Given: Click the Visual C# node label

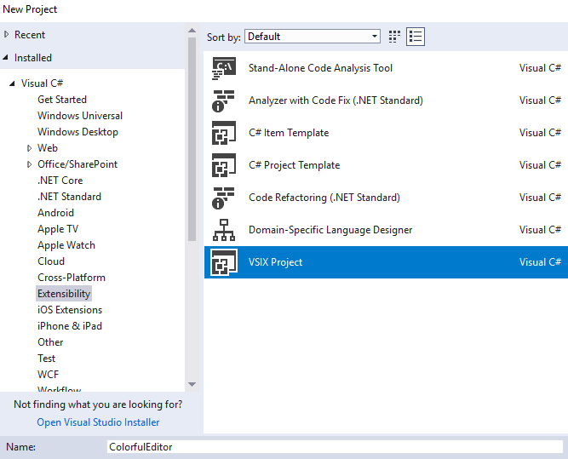Looking at the screenshot, I should pos(42,83).
